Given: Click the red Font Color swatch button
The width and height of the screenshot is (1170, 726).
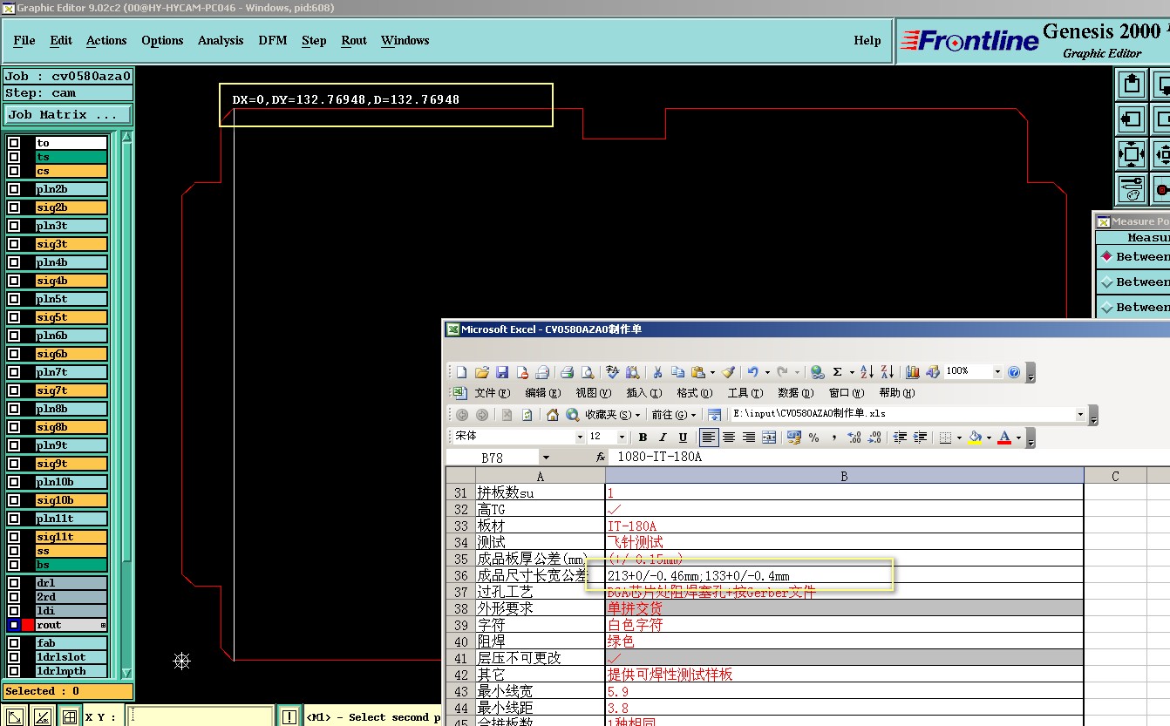Looking at the screenshot, I should point(1004,438).
